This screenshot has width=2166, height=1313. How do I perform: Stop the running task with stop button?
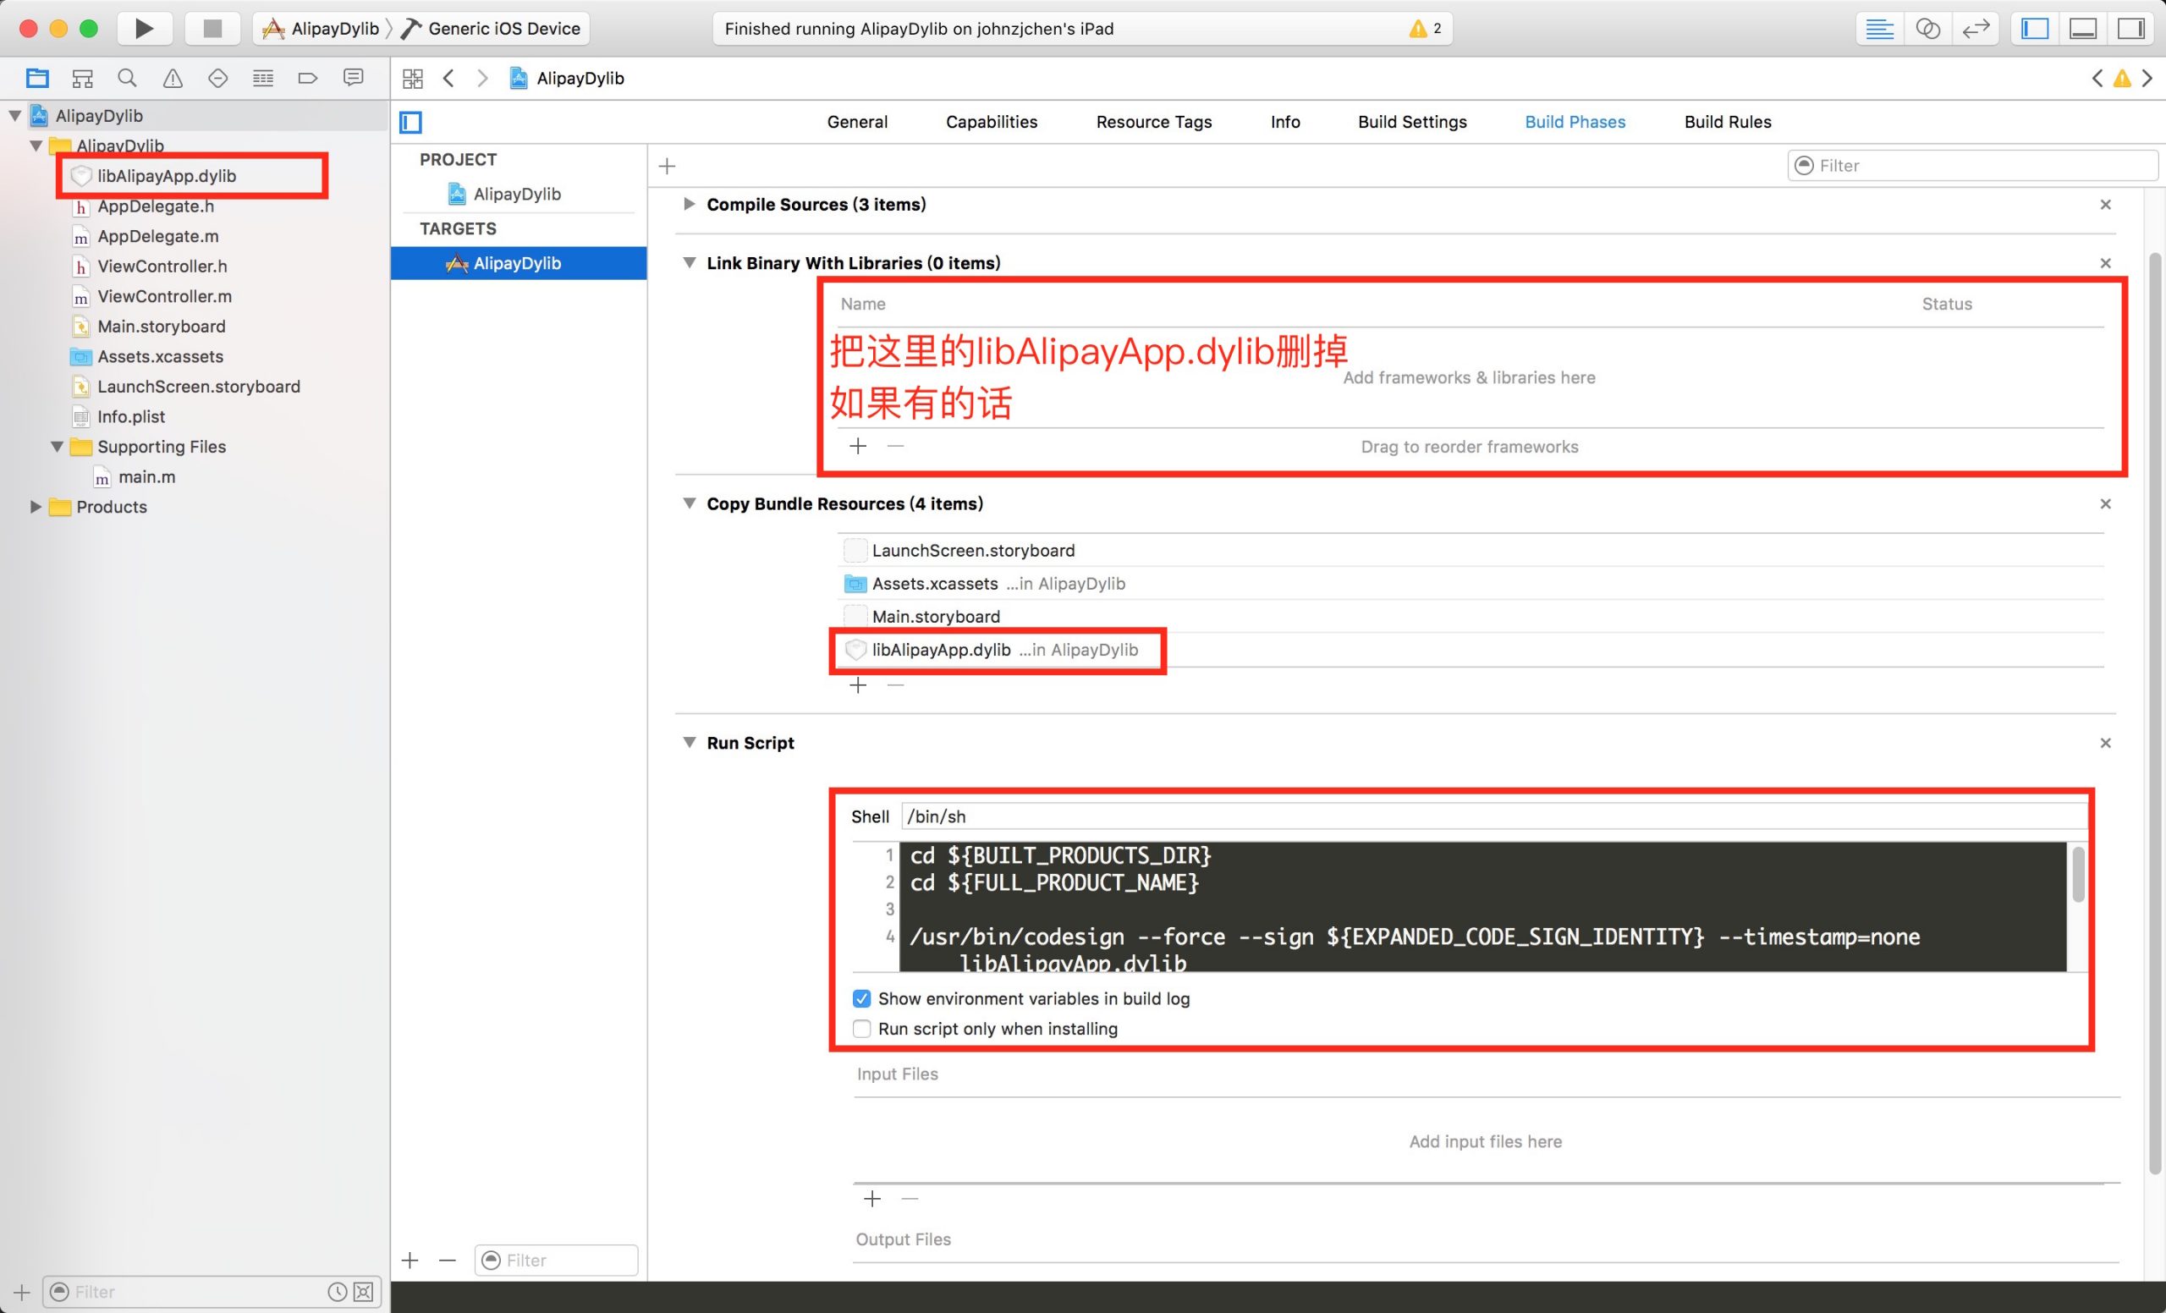point(212,28)
